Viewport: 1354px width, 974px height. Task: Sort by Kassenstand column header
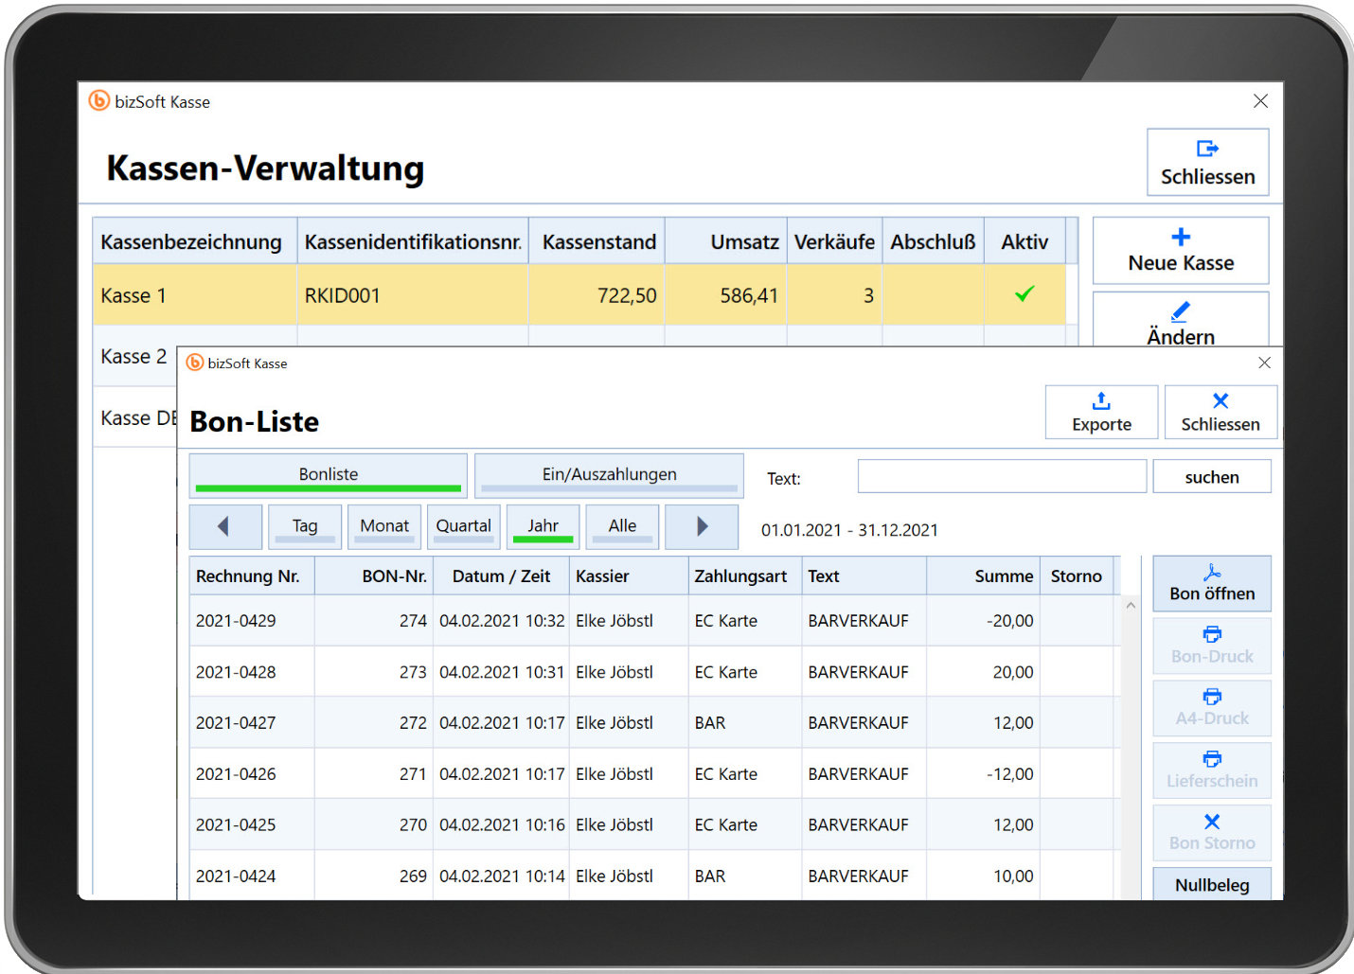pos(597,241)
